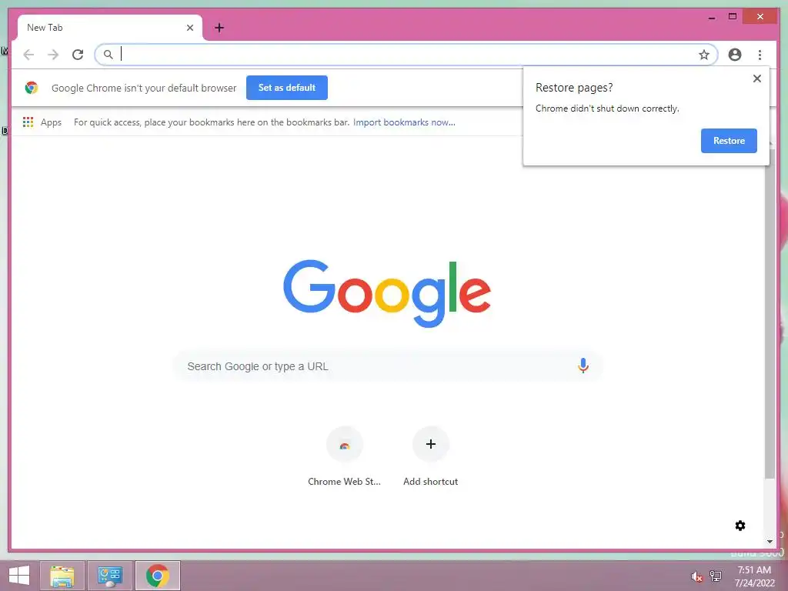
Task: Open File Explorer from the taskbar
Action: pos(62,576)
